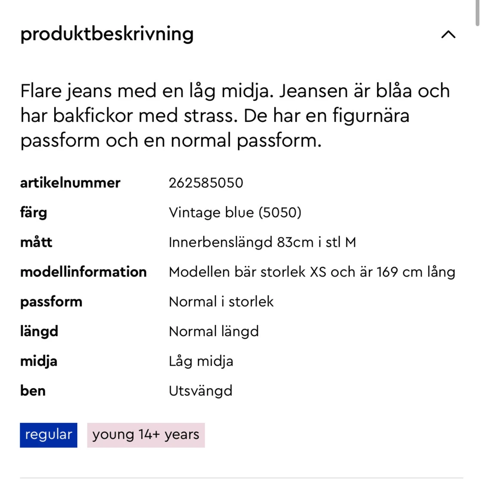Select the blue regular tag
This screenshot has height=483, width=483.
(49, 435)
